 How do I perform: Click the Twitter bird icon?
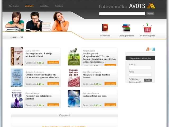[153, 49]
